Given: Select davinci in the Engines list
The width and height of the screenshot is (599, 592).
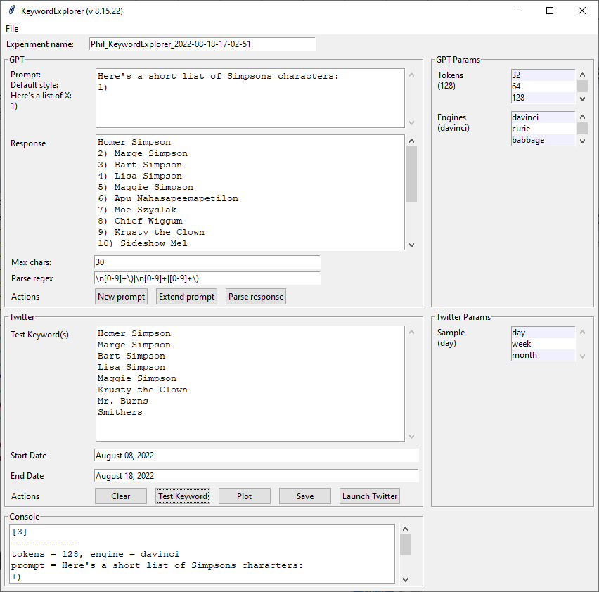Looking at the screenshot, I should point(543,117).
